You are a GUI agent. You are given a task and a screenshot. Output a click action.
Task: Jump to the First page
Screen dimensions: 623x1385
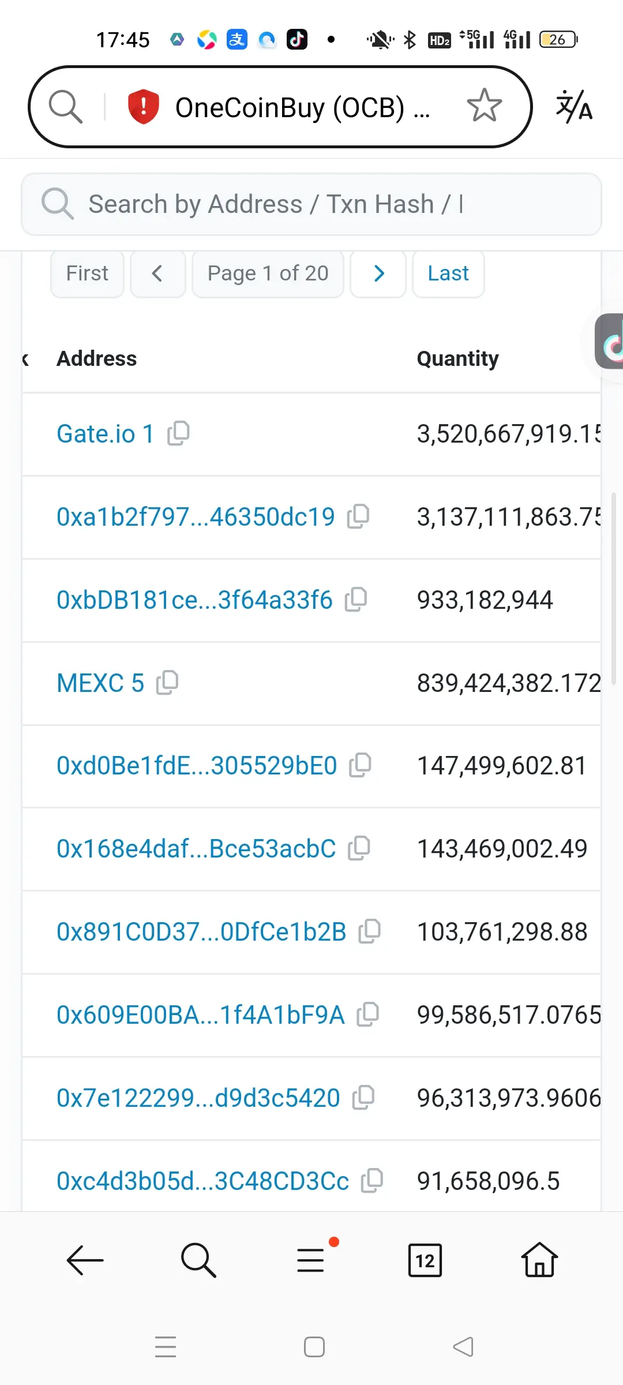click(87, 274)
